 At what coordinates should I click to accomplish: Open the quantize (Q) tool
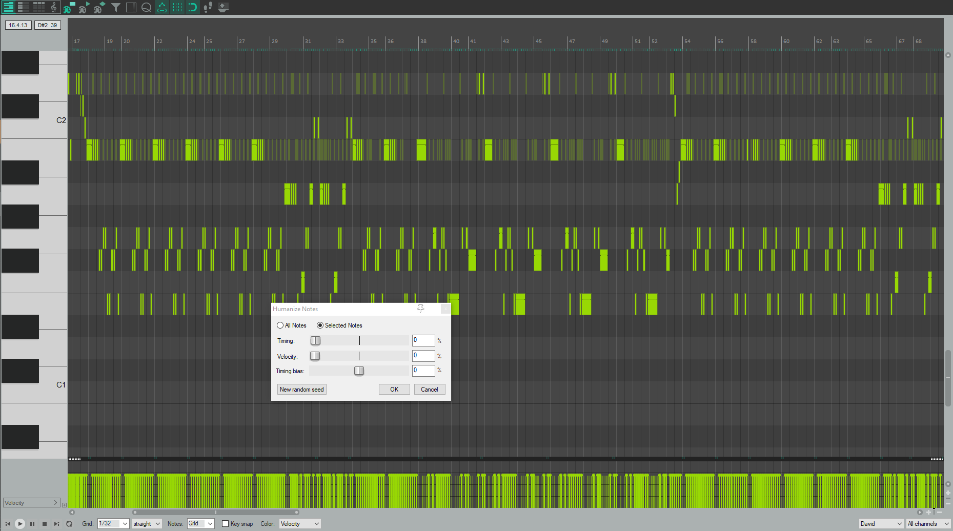coord(147,7)
